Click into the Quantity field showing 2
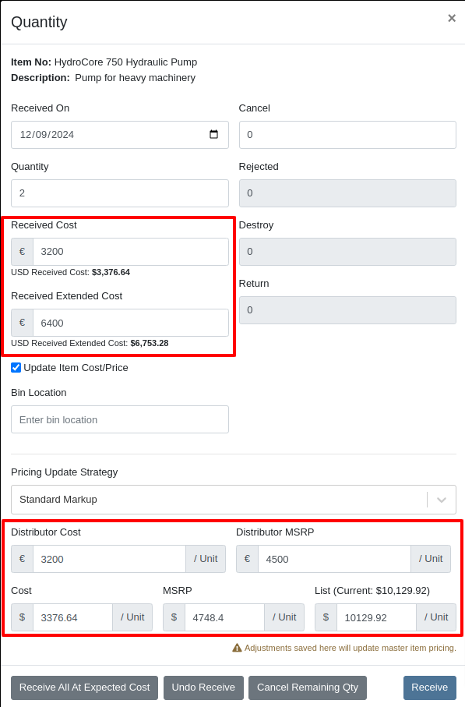The height and width of the screenshot is (707, 465). (120, 193)
